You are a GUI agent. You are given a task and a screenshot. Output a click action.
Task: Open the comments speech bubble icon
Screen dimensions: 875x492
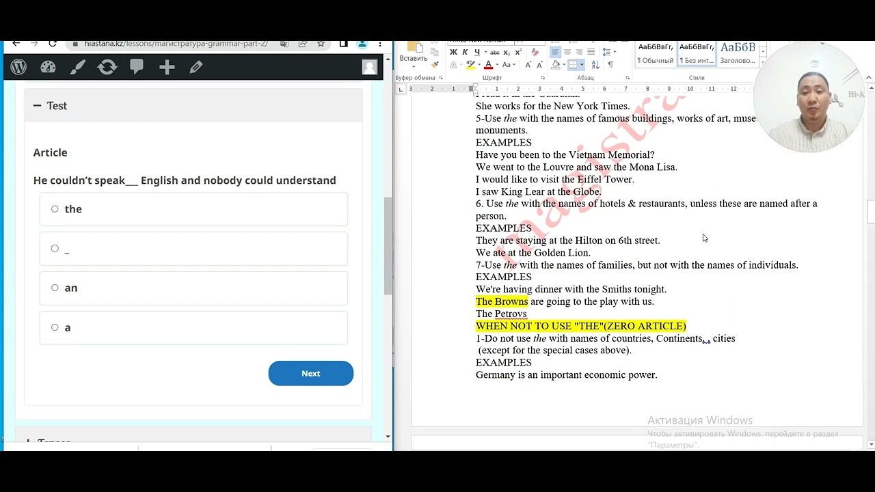137,67
